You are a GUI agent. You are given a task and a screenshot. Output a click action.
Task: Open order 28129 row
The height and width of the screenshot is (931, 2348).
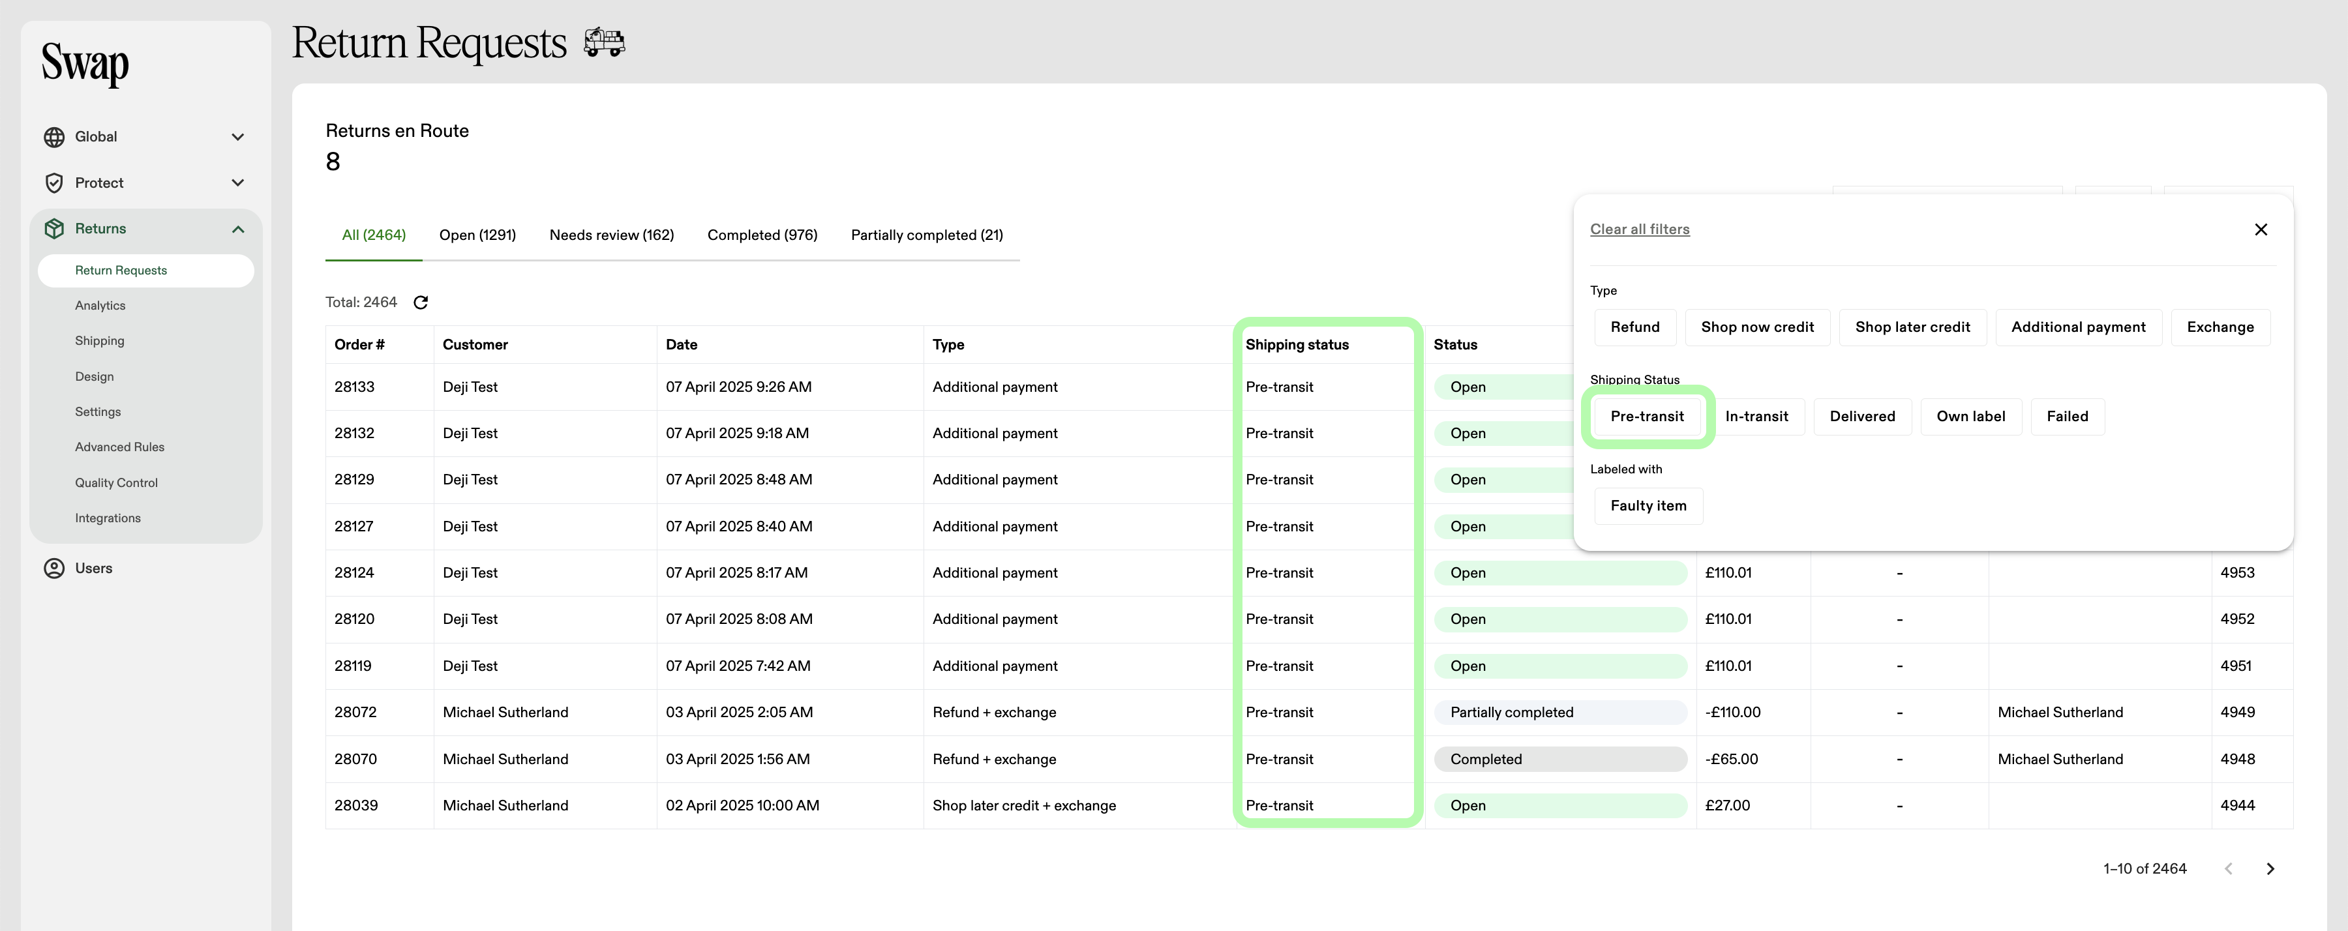coord(1309,480)
